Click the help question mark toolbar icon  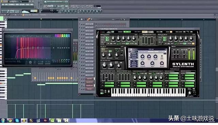(100, 11)
